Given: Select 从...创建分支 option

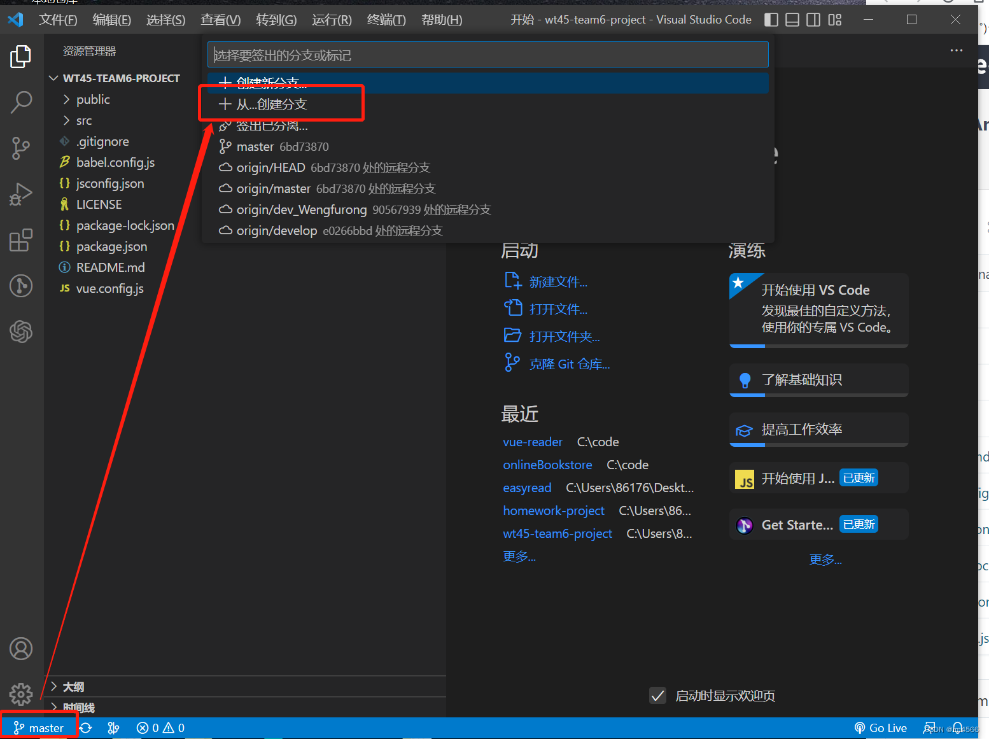Looking at the screenshot, I should click(x=488, y=104).
